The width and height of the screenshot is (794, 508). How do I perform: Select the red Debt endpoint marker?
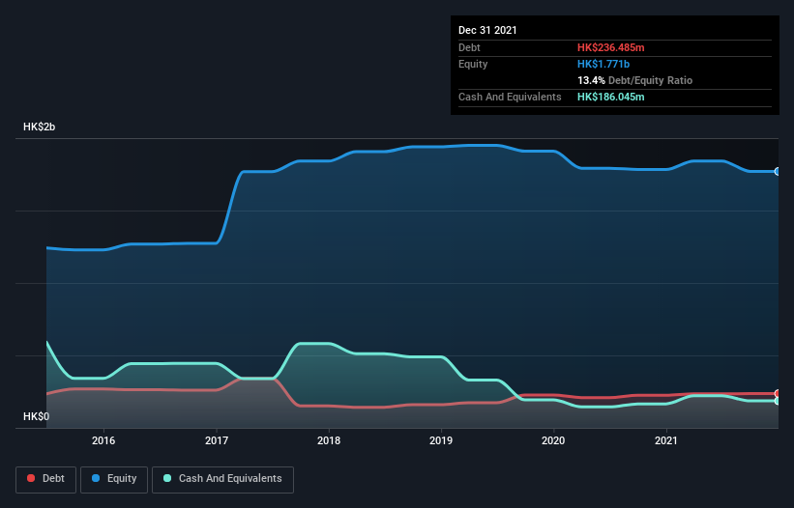point(778,393)
